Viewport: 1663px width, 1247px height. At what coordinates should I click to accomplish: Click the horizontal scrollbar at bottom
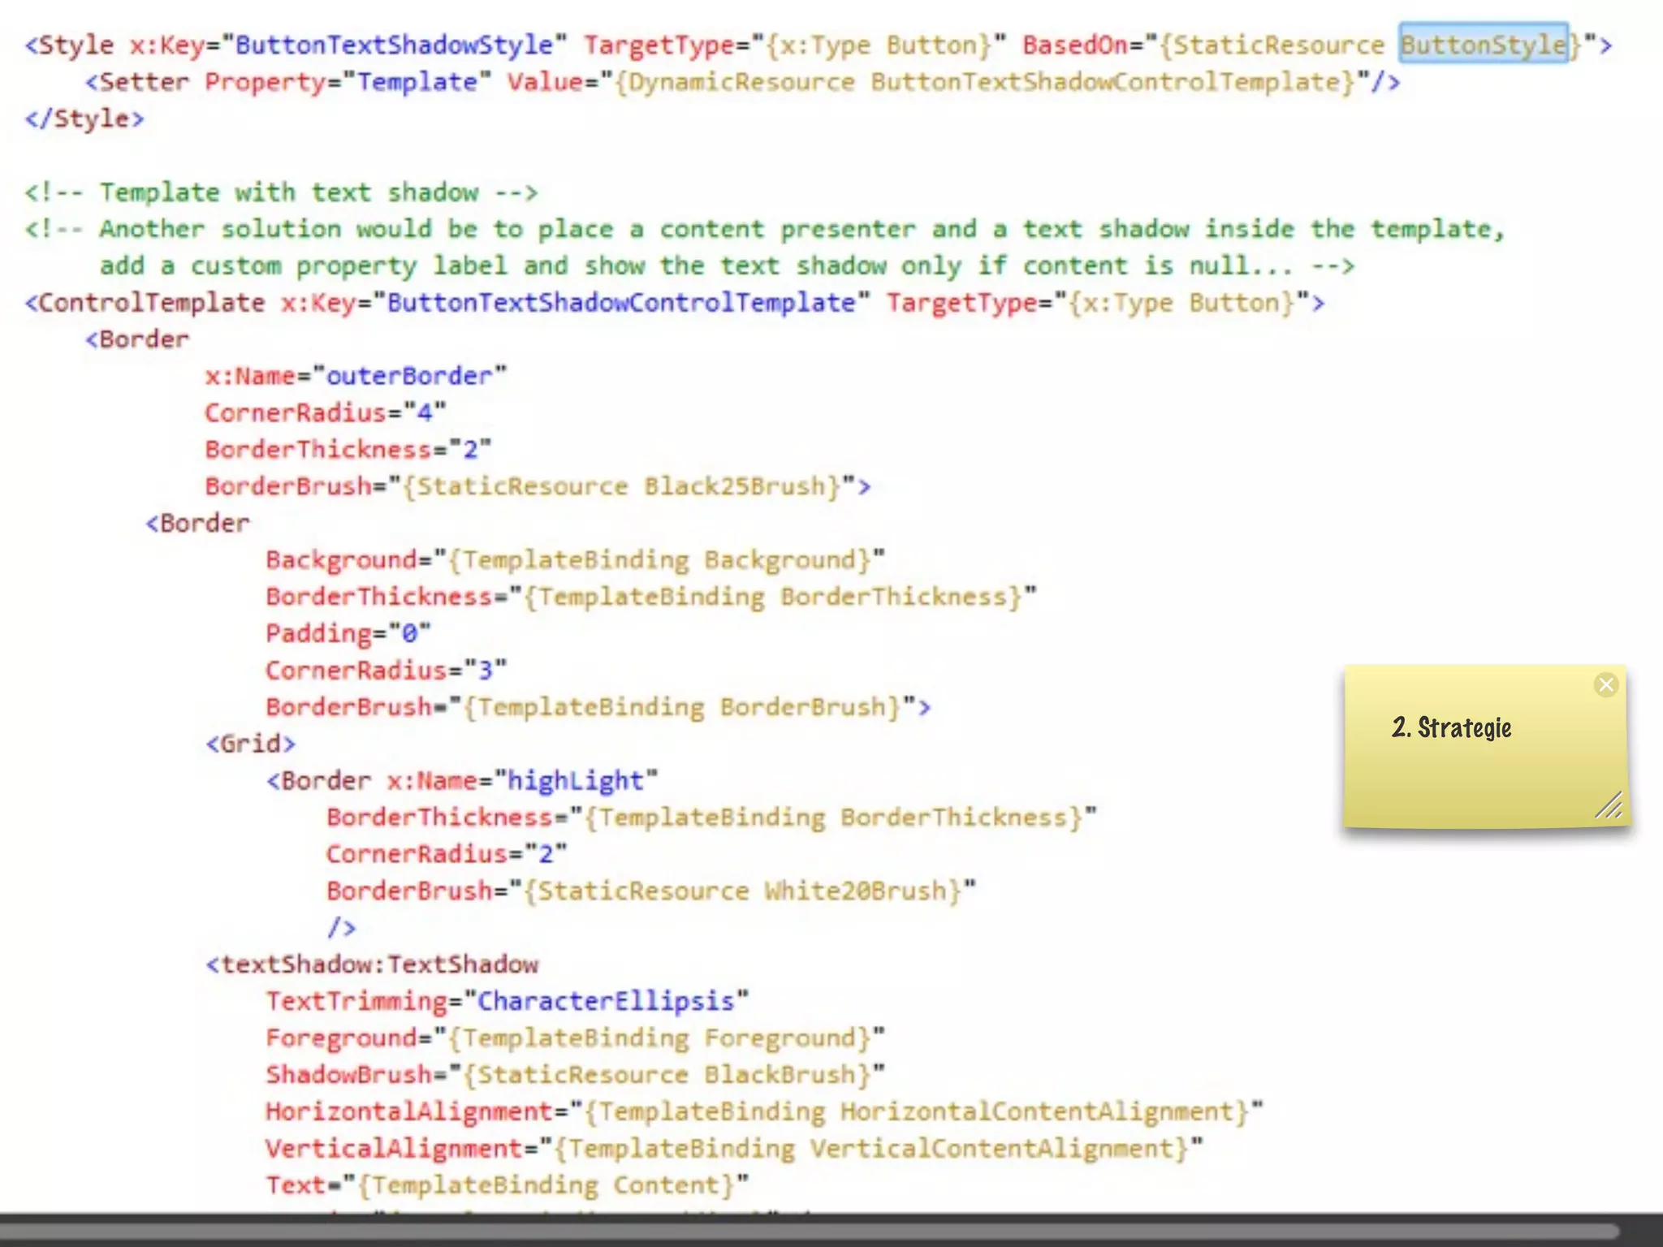[x=812, y=1231]
